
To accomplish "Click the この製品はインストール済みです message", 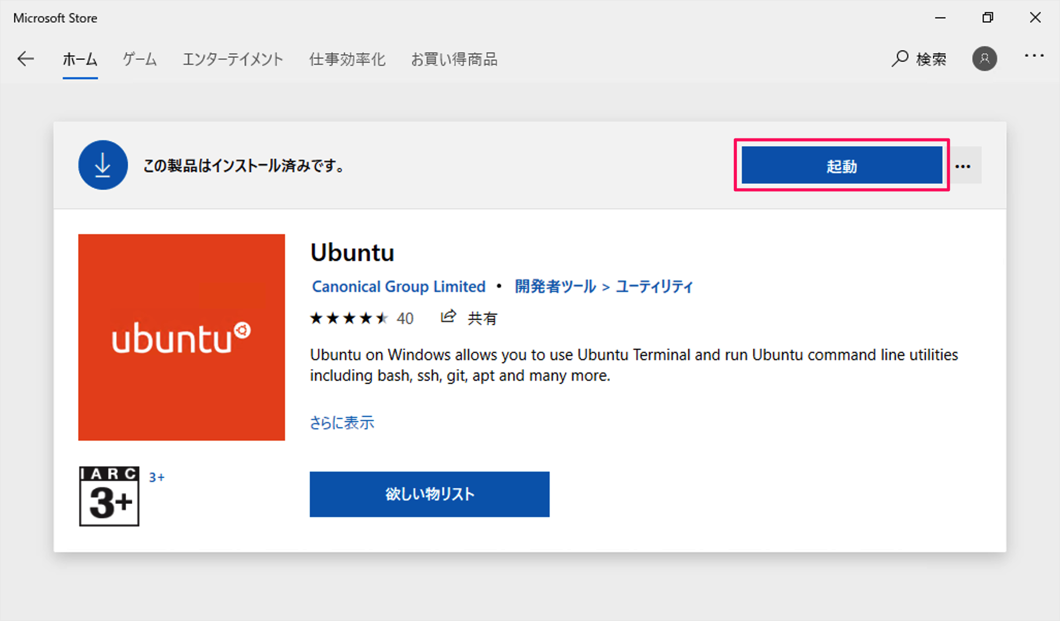I will [244, 166].
